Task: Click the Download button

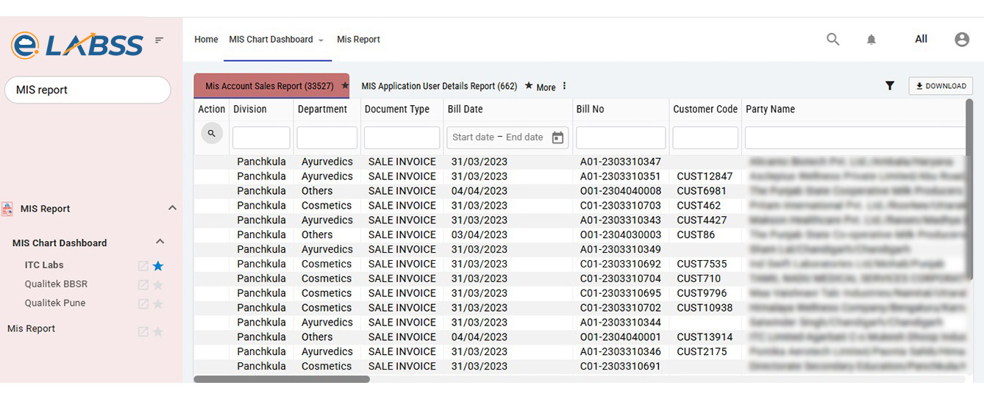Action: (x=941, y=86)
